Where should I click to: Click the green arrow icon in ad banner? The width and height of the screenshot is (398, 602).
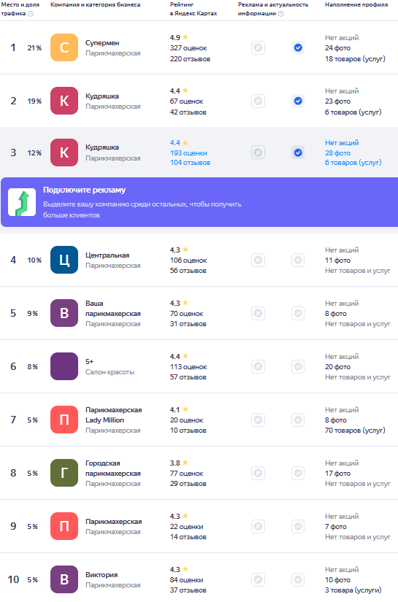23,202
